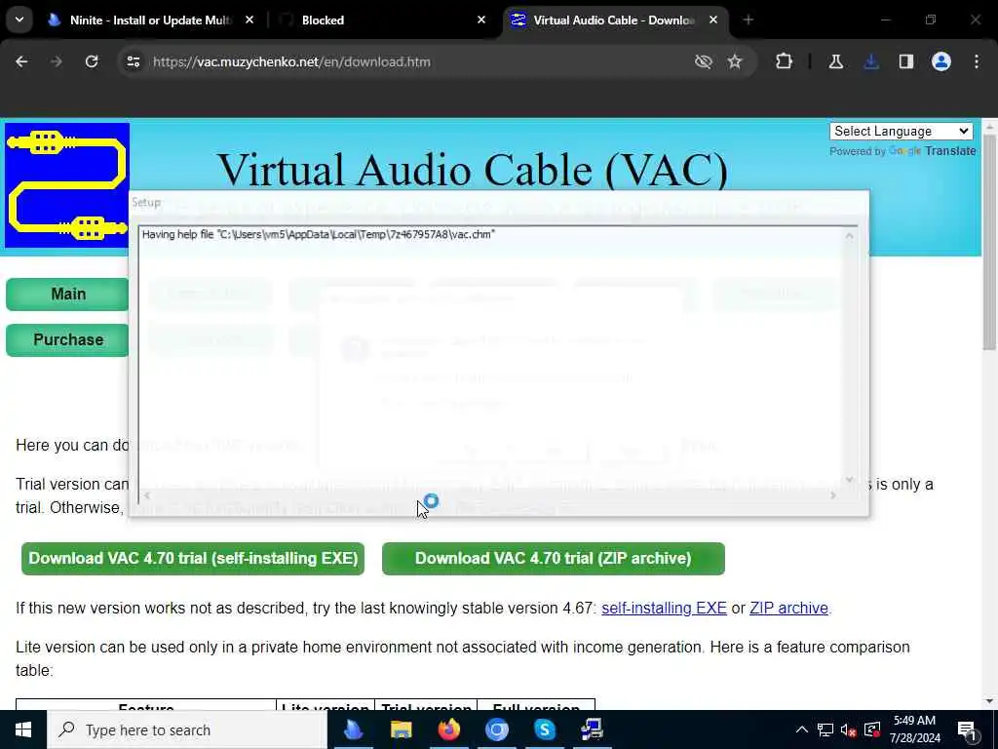Click the page scrollbar down arrow
The width and height of the screenshot is (998, 749).
point(989,702)
